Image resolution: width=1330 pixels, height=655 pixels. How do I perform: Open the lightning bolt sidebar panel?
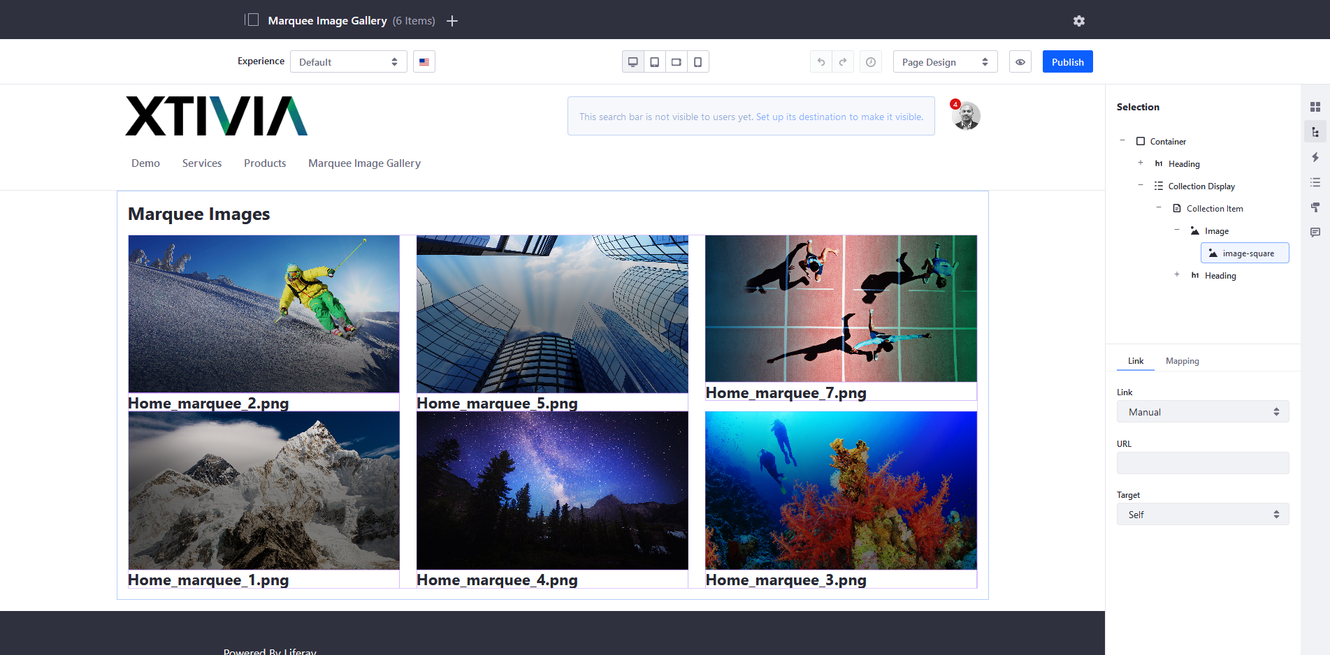[1315, 157]
